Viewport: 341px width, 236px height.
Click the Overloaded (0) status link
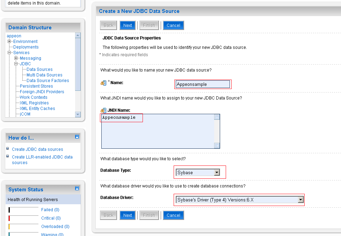pyautogui.click(x=55, y=227)
